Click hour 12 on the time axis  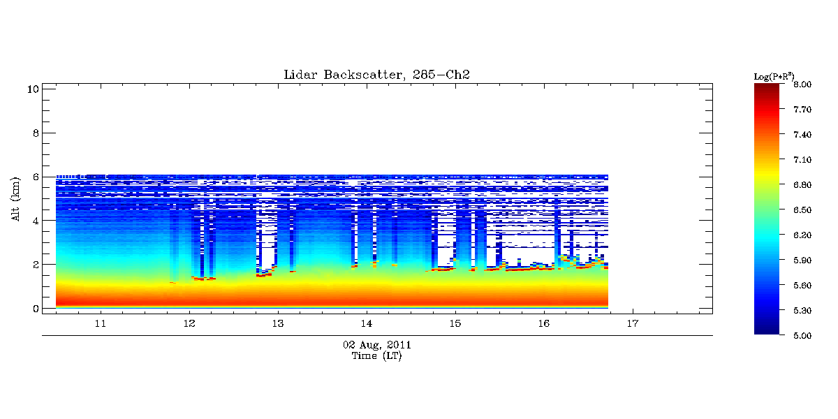pos(189,323)
